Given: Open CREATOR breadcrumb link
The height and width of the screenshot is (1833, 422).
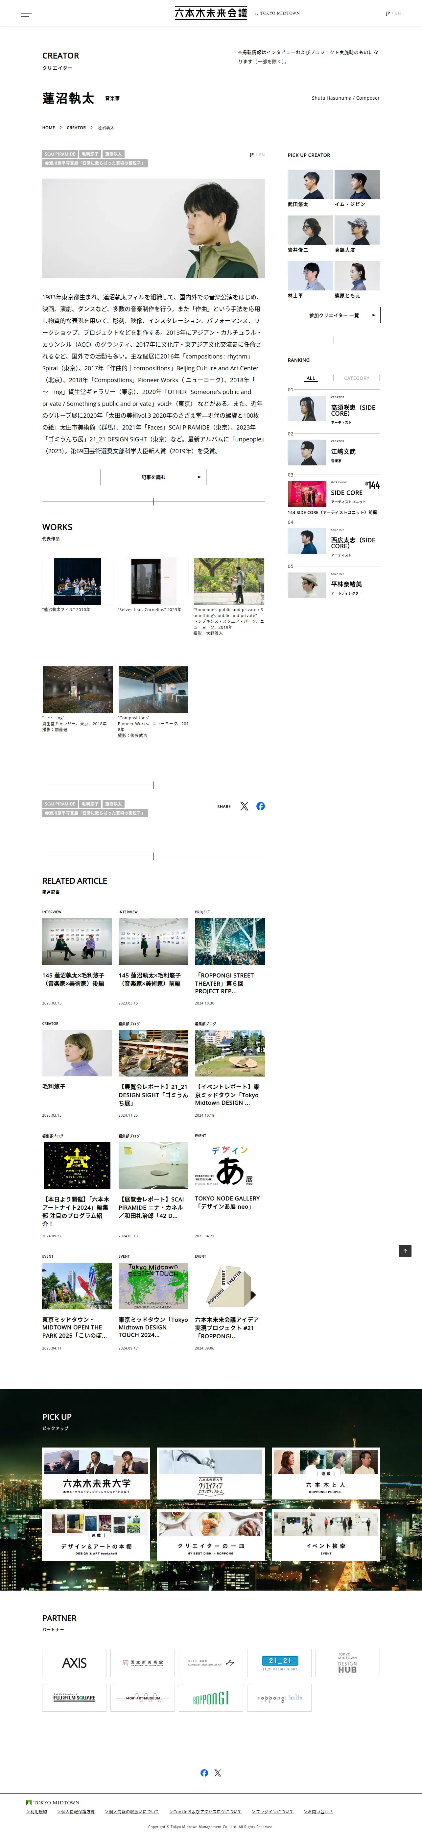Looking at the screenshot, I should pos(76,128).
